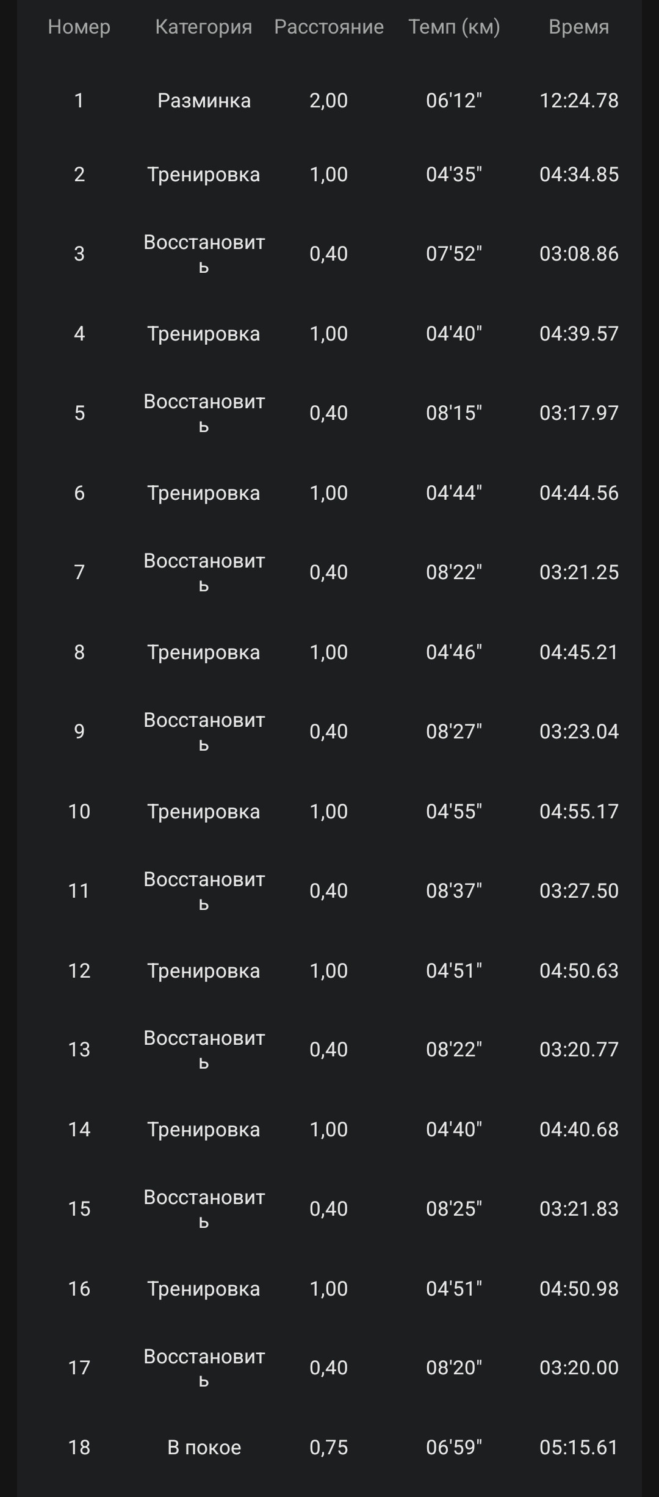Tap lap 12 pace 04'51"

(454, 971)
